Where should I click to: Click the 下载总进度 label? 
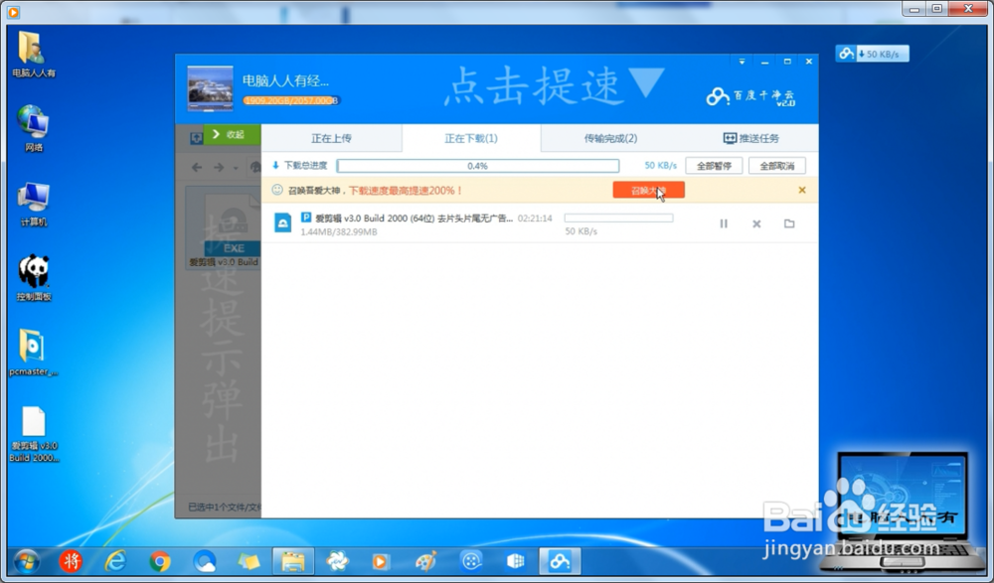click(305, 166)
